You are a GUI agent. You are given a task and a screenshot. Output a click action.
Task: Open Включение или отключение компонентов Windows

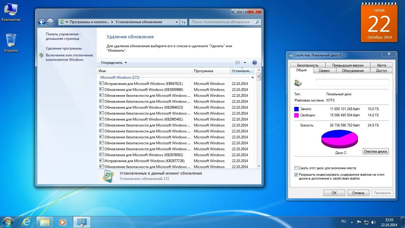point(69,57)
